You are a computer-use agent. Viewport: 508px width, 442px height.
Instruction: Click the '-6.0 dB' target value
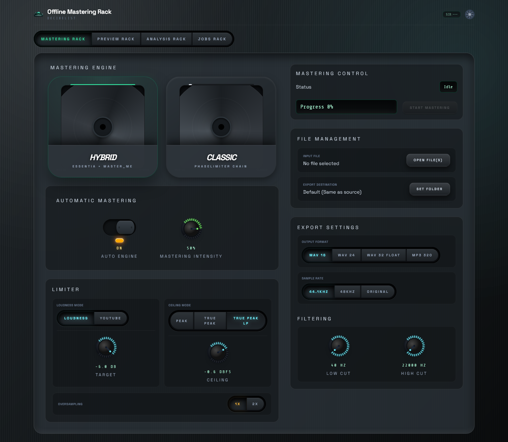pyautogui.click(x=106, y=367)
